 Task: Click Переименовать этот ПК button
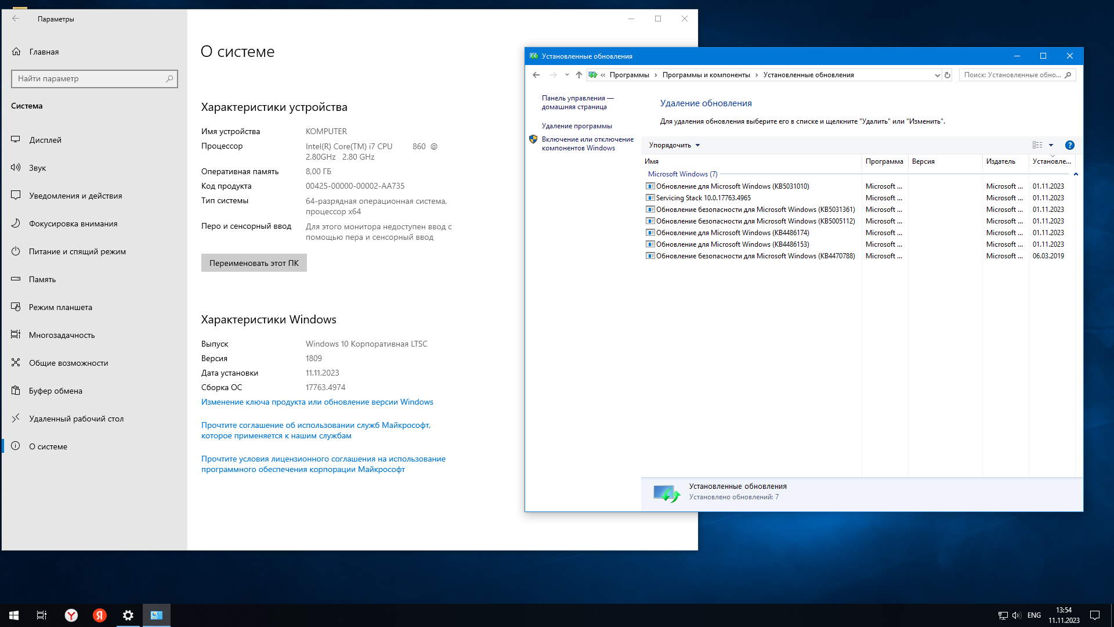point(254,263)
